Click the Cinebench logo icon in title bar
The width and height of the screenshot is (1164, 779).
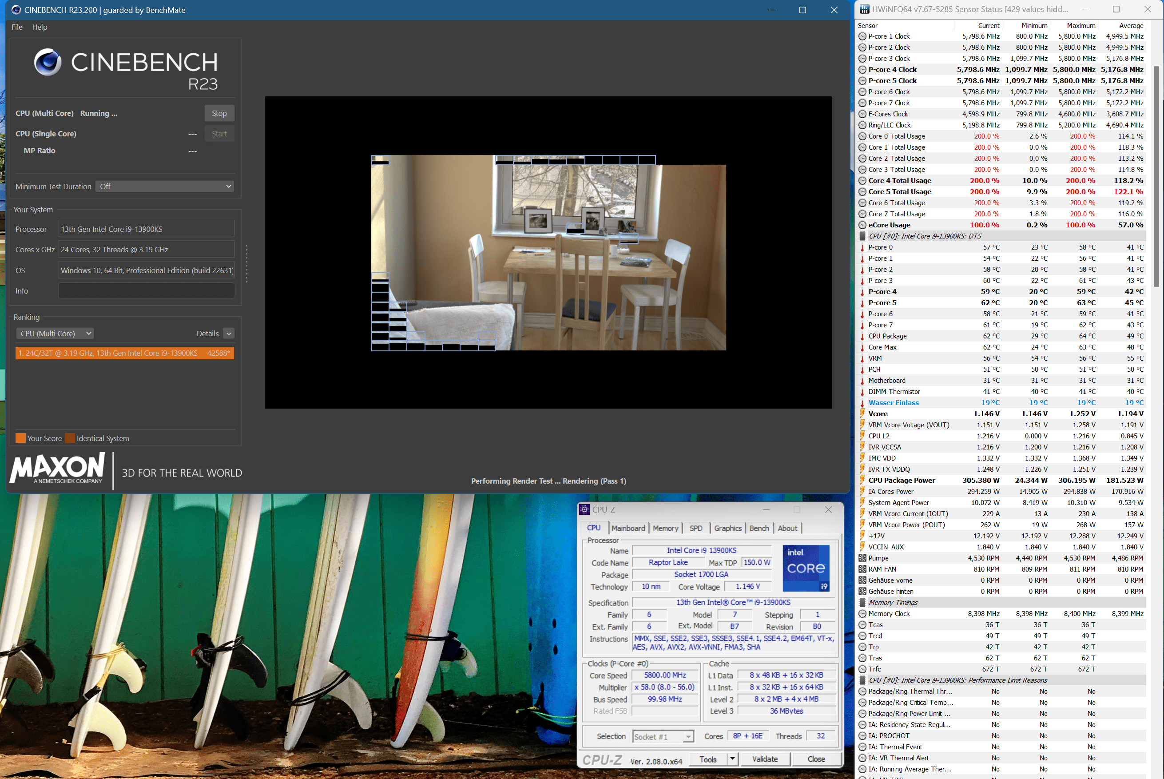point(16,10)
